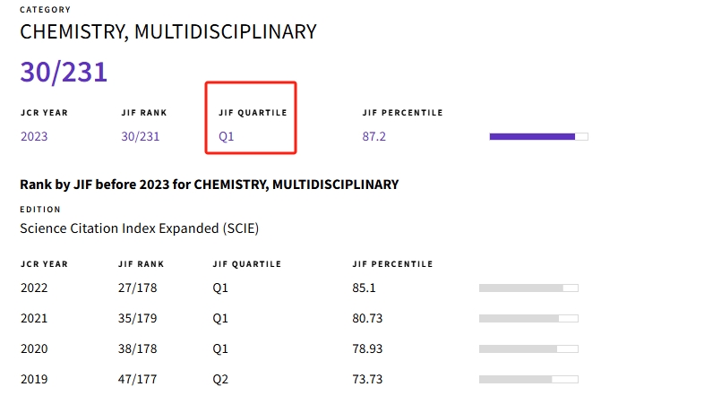Click the Q2 quartile in 2019 row
Screen dimensions: 704x404
(x=220, y=380)
